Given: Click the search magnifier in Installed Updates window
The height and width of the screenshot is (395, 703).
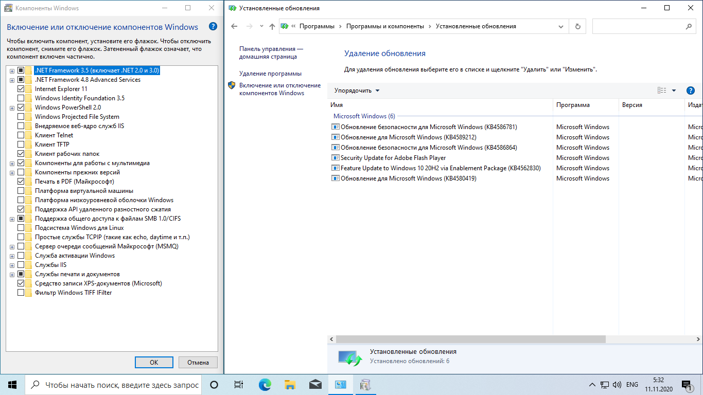Looking at the screenshot, I should pyautogui.click(x=689, y=26).
